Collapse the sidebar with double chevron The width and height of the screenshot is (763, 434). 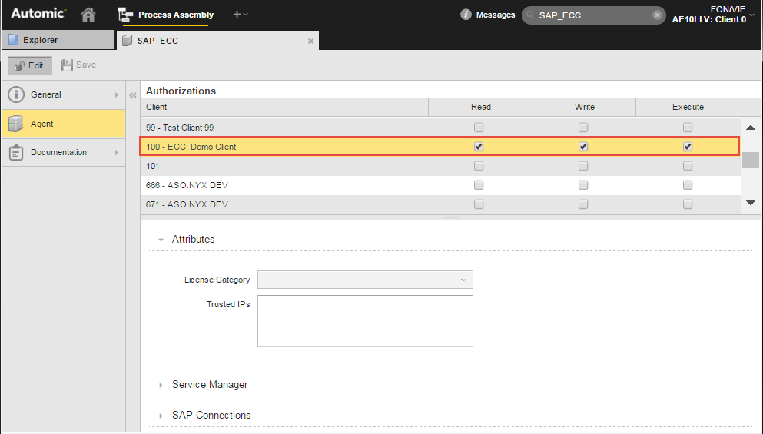[x=133, y=95]
